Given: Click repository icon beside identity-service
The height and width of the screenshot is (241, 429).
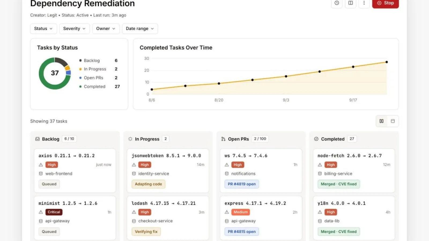Looking at the screenshot, I should pos(134,174).
